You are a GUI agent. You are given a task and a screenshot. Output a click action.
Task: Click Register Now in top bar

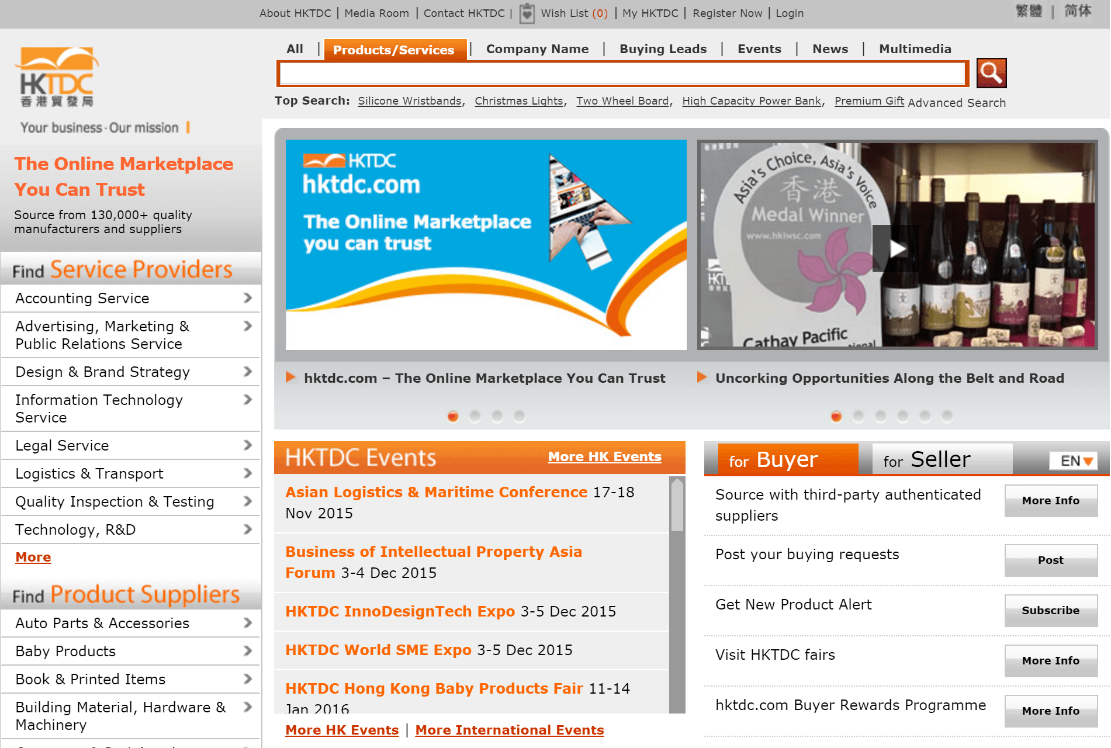click(727, 13)
